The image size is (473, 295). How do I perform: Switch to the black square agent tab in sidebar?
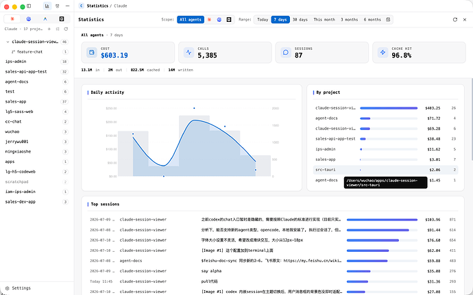coord(62,19)
